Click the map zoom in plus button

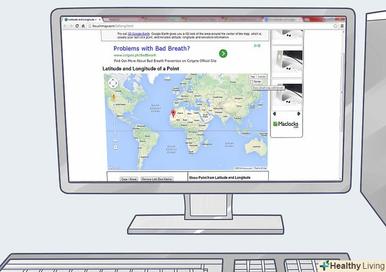tap(113, 105)
